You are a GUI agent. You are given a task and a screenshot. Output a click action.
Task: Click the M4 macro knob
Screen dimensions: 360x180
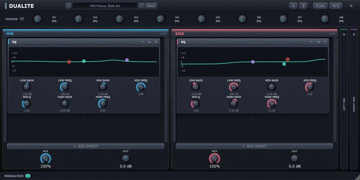(x=160, y=19)
